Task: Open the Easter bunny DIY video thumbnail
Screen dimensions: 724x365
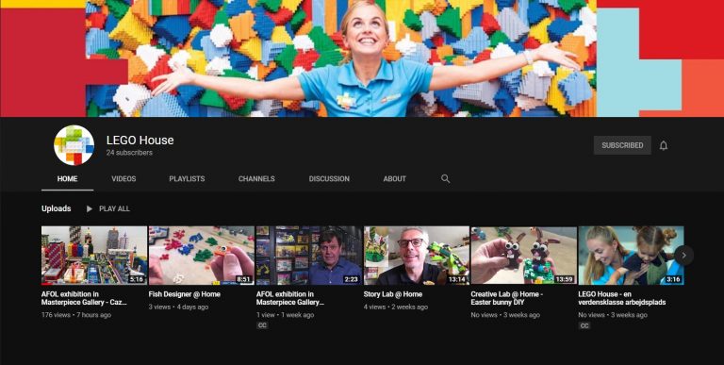Action: click(x=523, y=255)
